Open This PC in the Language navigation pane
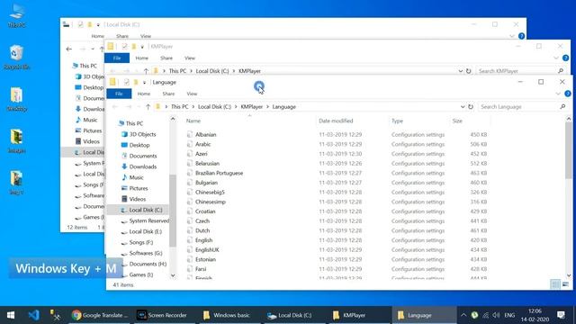Viewport: 576px width, 324px height. click(134, 123)
